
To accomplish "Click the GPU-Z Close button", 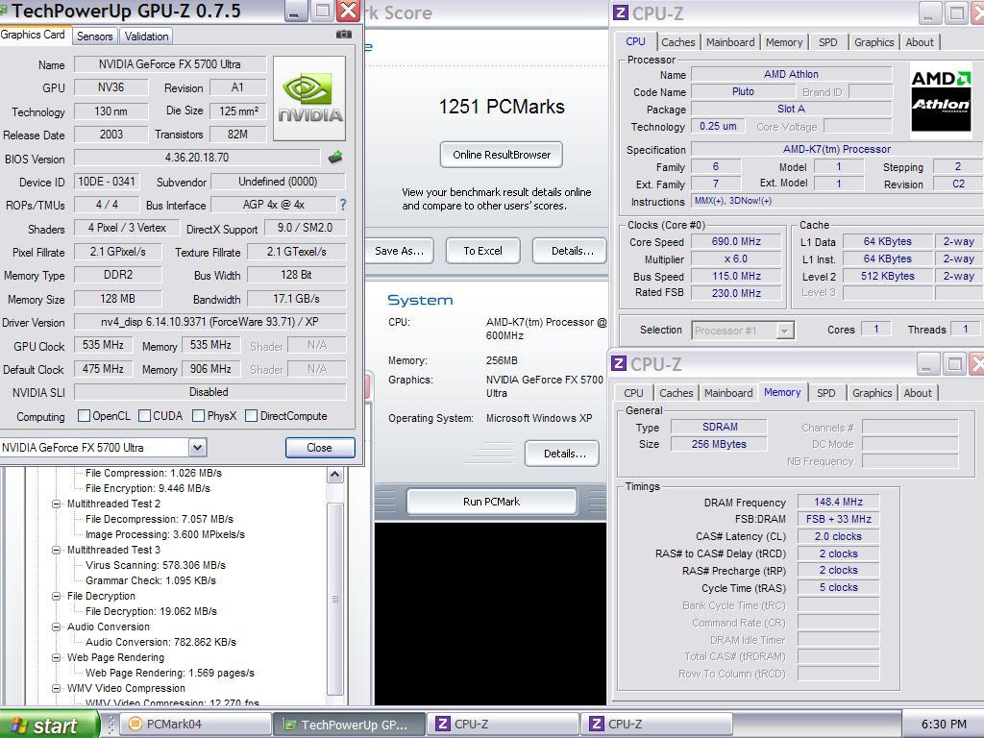I will (320, 448).
